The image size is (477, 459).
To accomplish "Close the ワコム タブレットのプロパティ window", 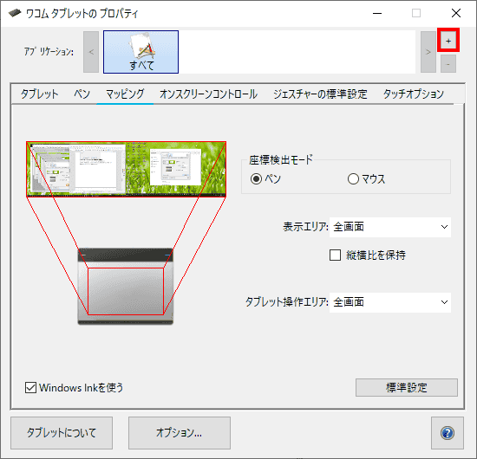I will [x=456, y=13].
